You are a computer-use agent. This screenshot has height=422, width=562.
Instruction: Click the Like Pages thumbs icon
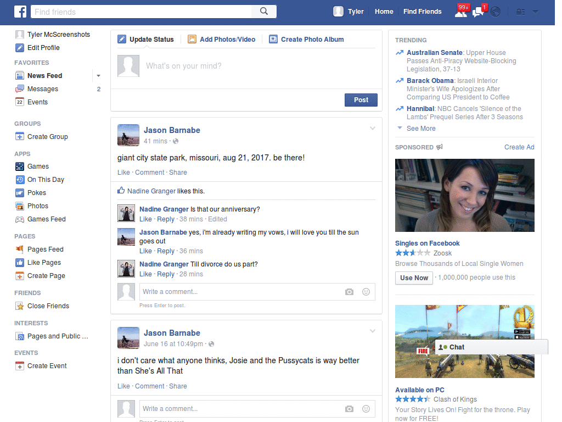point(20,263)
